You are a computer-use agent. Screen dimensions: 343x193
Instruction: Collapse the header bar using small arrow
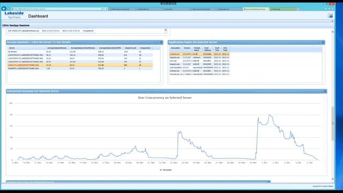click(x=332, y=21)
